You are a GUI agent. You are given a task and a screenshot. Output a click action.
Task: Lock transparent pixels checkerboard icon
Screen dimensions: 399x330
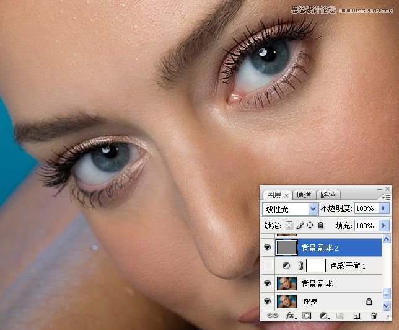pyautogui.click(x=289, y=225)
